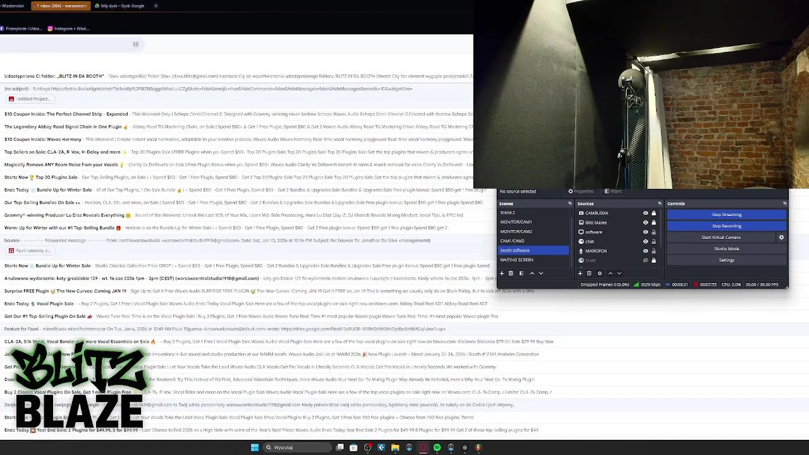This screenshot has width=809, height=455.
Task: Open Virtual Camera settings gear icon
Action: pyautogui.click(x=781, y=237)
